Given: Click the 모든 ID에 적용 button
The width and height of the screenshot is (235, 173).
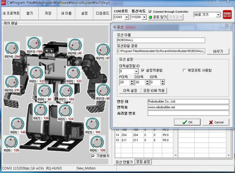Looking at the screenshot, I should tap(154, 90).
